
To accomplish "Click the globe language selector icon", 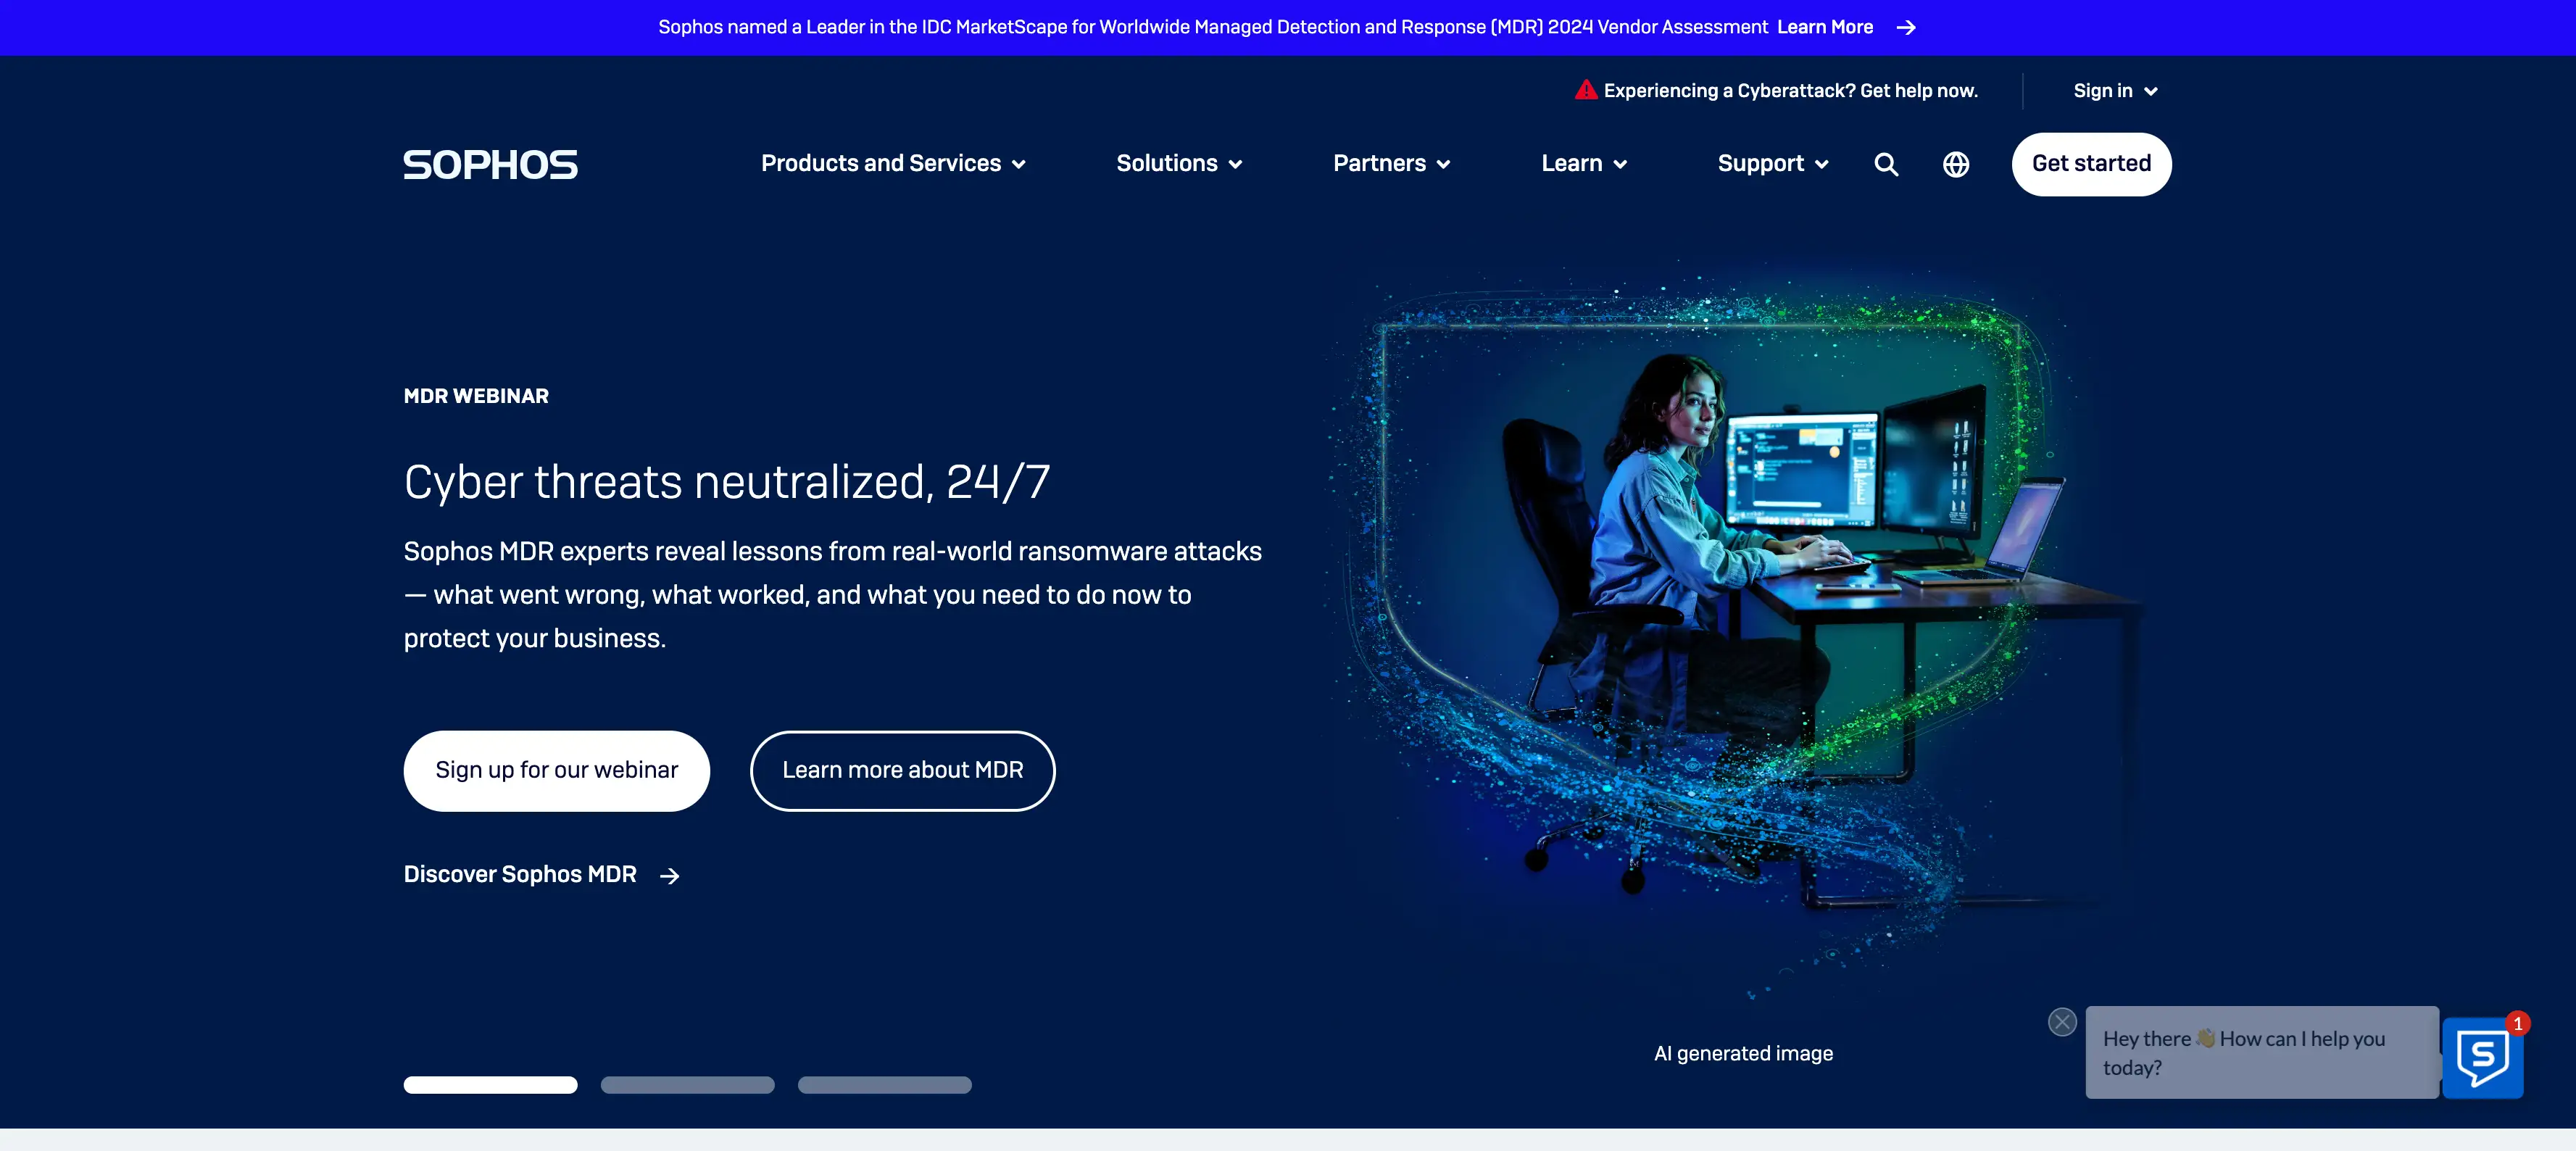I will point(1955,164).
